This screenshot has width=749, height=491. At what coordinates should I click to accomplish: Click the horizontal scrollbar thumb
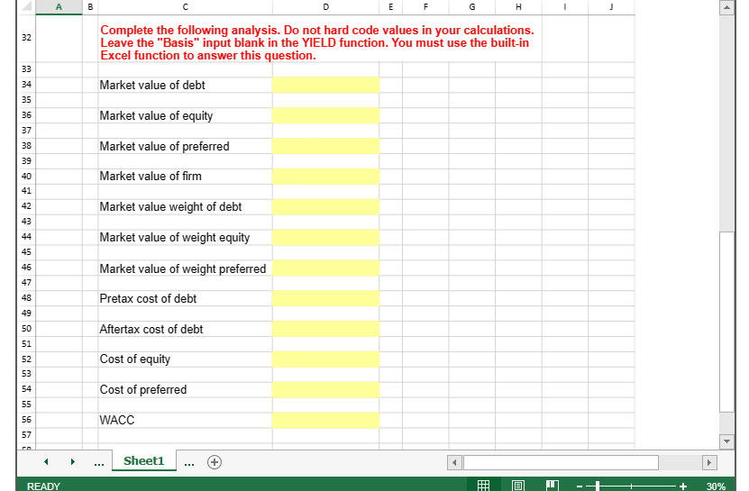(561, 462)
